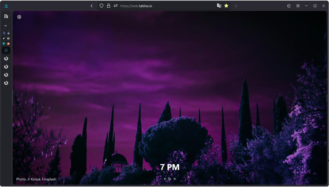This screenshot has height=187, width=329.
Task: Select the active Tabliss tab
Action: tap(6, 50)
